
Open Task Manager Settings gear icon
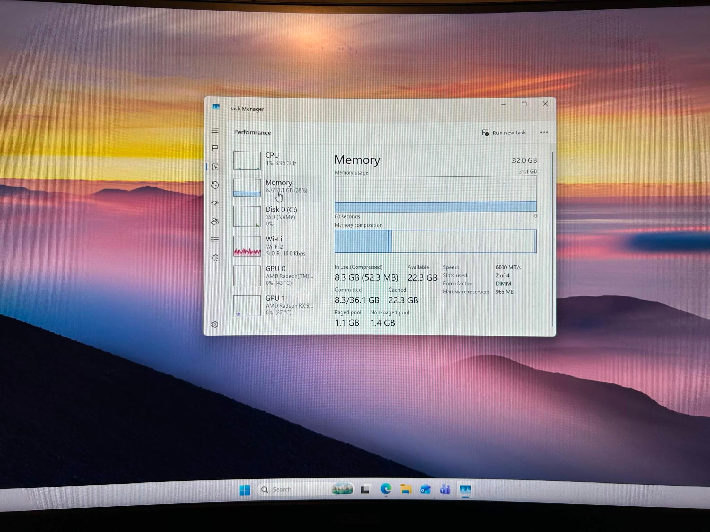pyautogui.click(x=215, y=325)
